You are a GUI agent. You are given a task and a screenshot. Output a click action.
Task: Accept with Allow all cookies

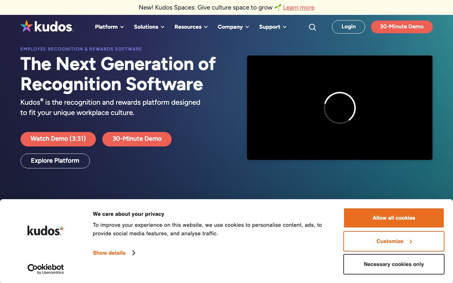pos(394,218)
